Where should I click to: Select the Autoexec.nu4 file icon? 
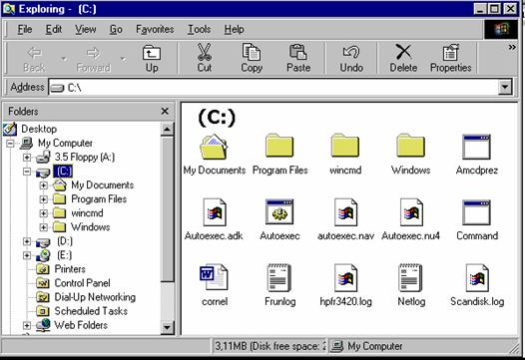click(x=411, y=212)
